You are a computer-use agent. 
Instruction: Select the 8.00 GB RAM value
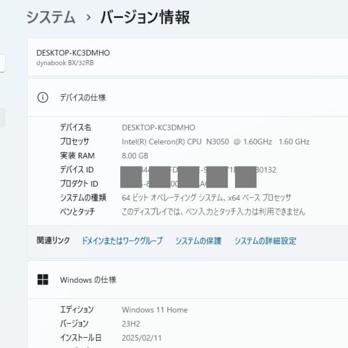tap(135, 156)
